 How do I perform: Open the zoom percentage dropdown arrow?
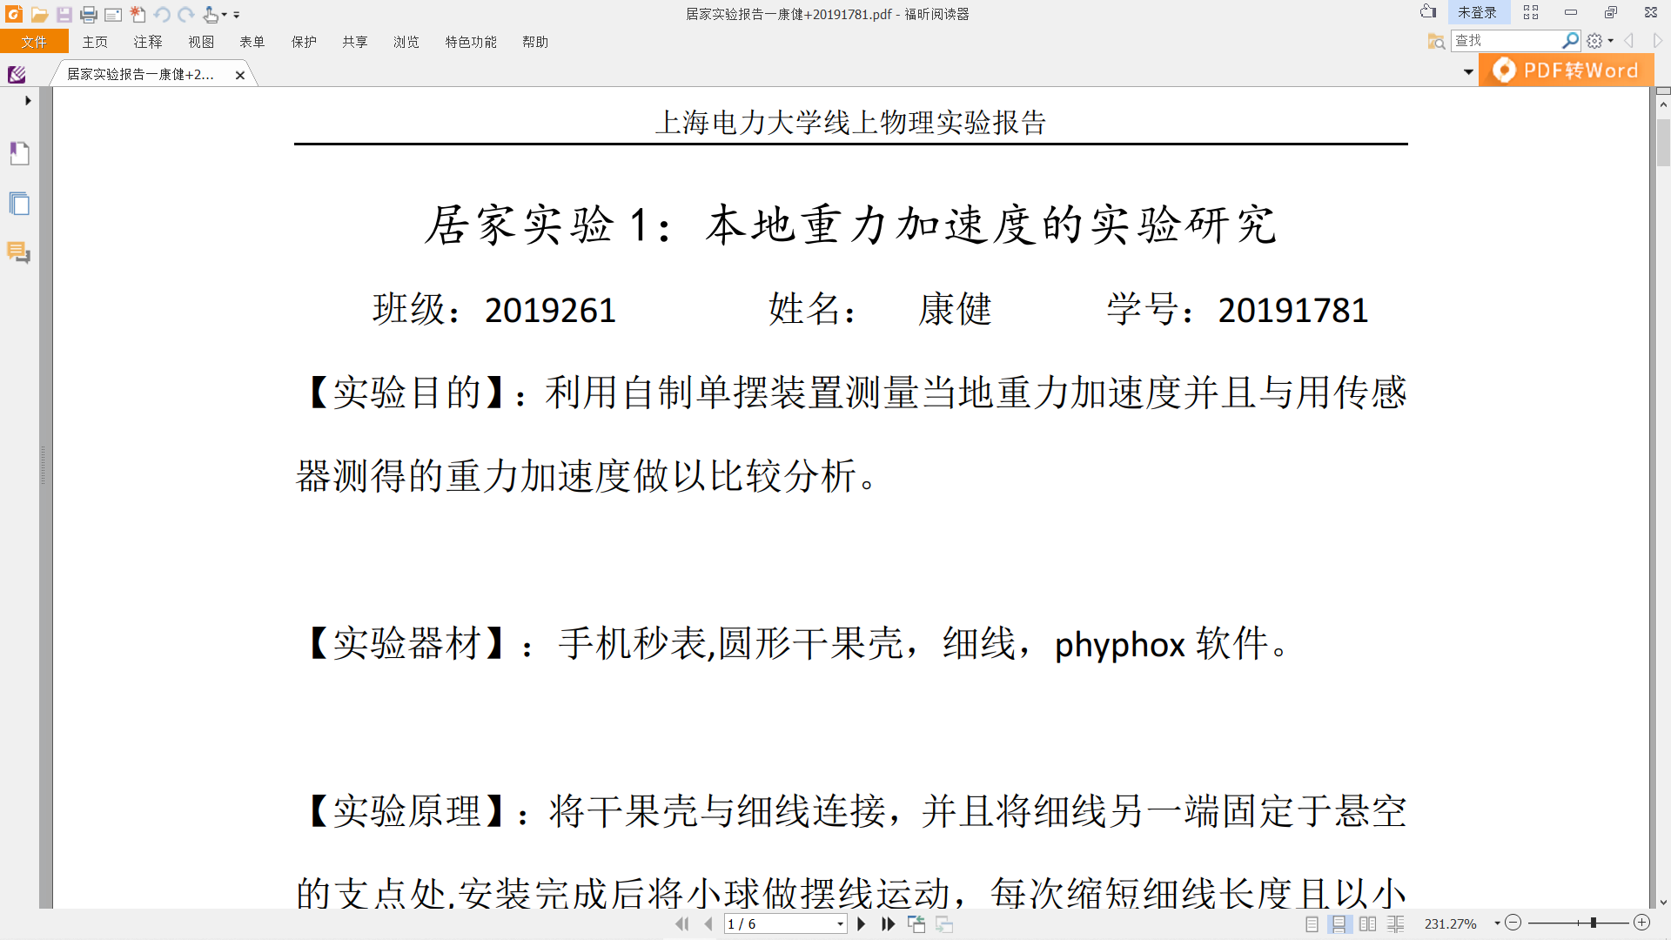[1497, 923]
